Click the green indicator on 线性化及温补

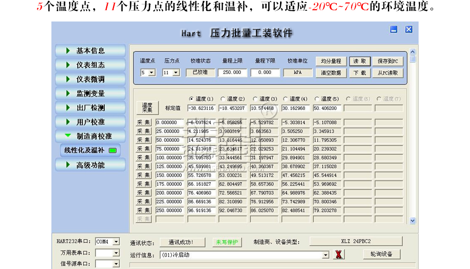113,150
